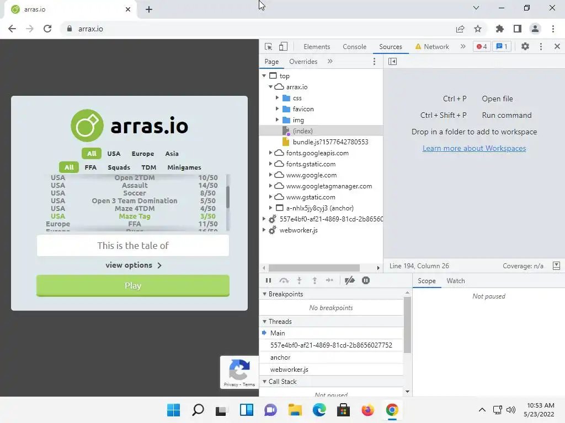565x423 pixels.
Task: Click the step over debugger icon
Action: click(284, 280)
